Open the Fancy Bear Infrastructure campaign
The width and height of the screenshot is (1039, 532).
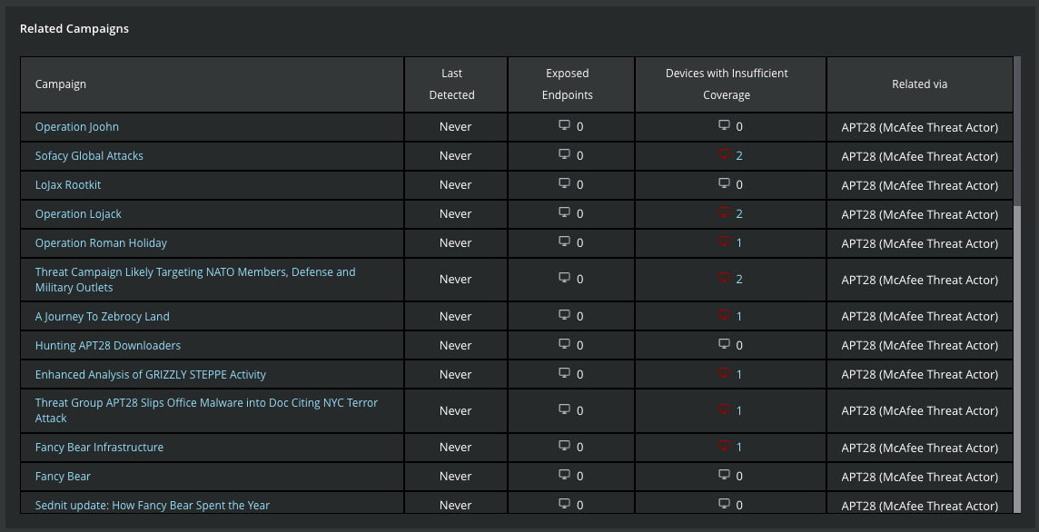(x=99, y=448)
